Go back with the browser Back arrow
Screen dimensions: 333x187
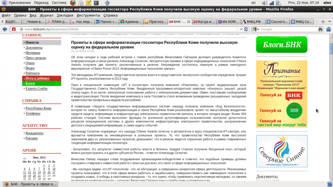[5, 29]
